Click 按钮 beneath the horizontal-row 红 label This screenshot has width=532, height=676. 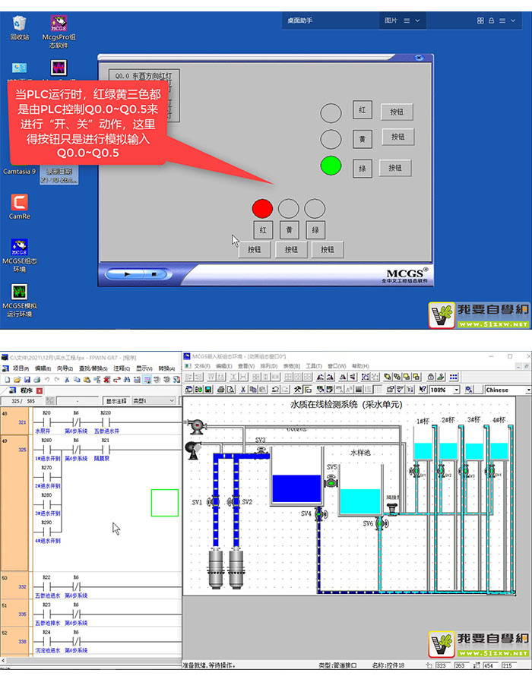tap(254, 249)
